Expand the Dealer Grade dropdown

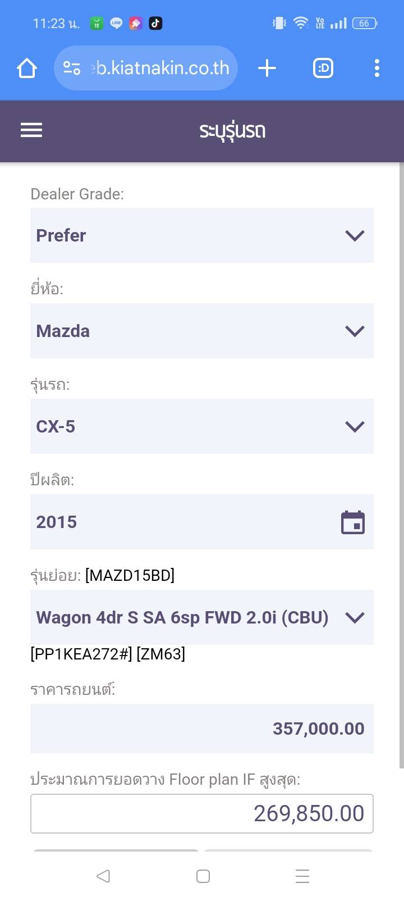[x=202, y=235]
